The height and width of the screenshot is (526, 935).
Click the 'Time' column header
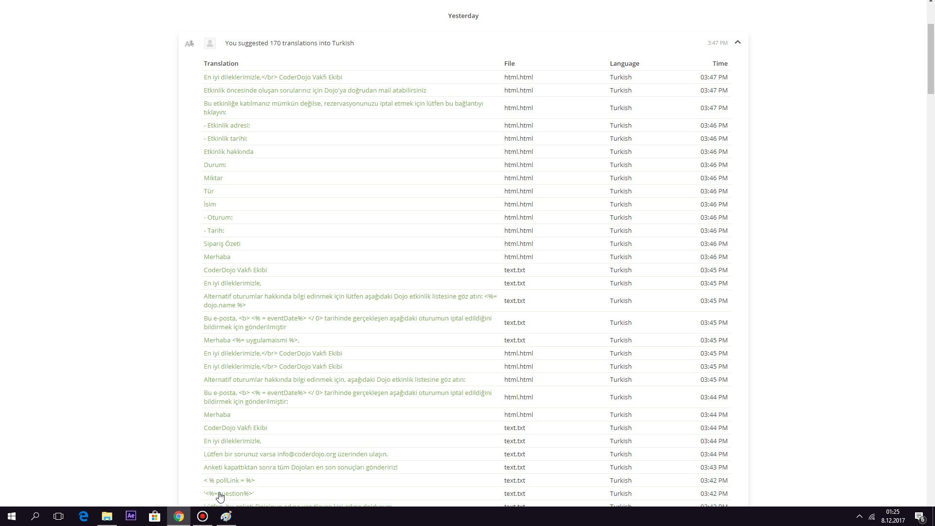pos(720,64)
